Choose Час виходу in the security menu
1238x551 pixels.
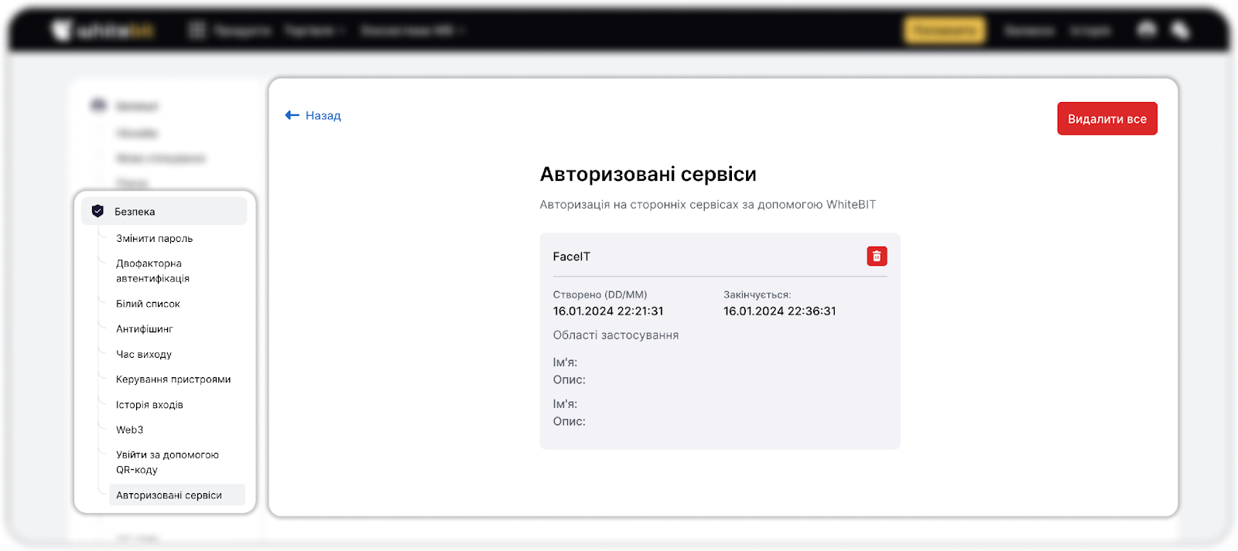click(144, 354)
